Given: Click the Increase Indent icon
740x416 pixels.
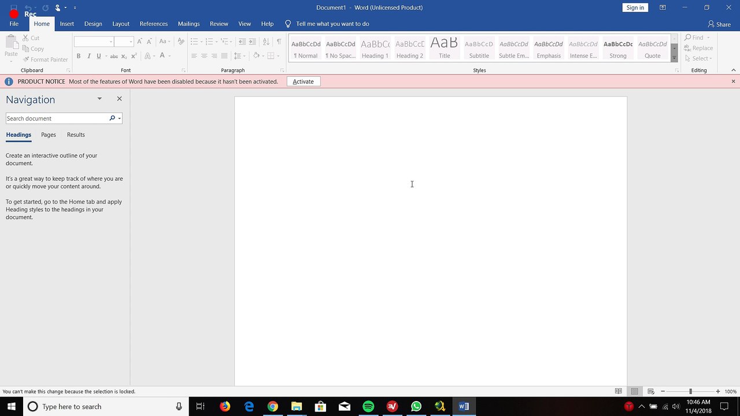Looking at the screenshot, I should pyautogui.click(x=253, y=42).
